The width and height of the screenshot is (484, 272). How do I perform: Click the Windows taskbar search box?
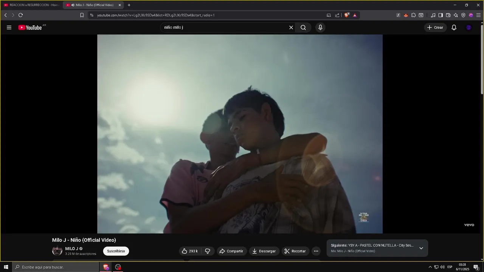click(x=56, y=267)
